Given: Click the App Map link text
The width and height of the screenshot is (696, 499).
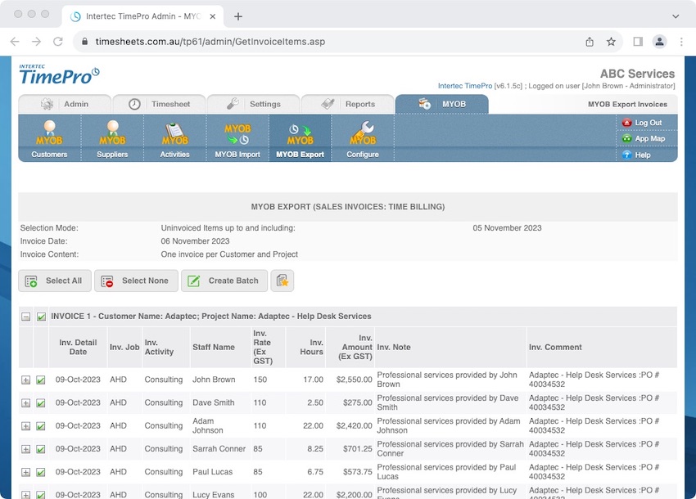Looking at the screenshot, I should point(650,139).
